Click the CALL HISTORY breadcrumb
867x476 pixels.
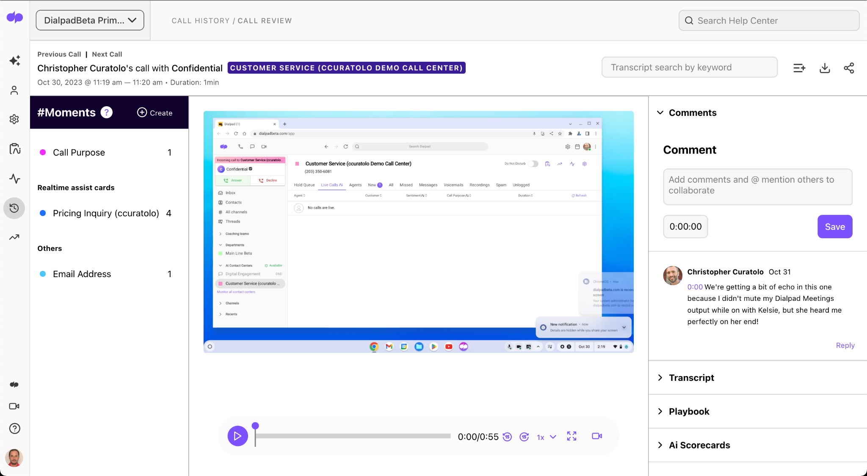click(x=200, y=20)
